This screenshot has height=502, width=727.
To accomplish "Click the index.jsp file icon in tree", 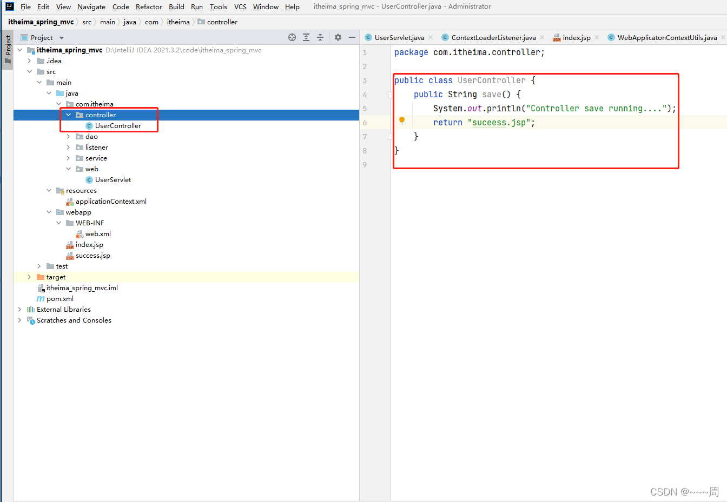I will coord(70,245).
